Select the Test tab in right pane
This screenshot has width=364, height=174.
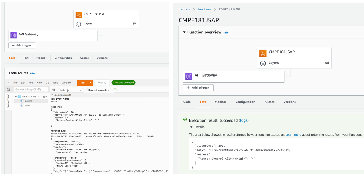(203, 102)
